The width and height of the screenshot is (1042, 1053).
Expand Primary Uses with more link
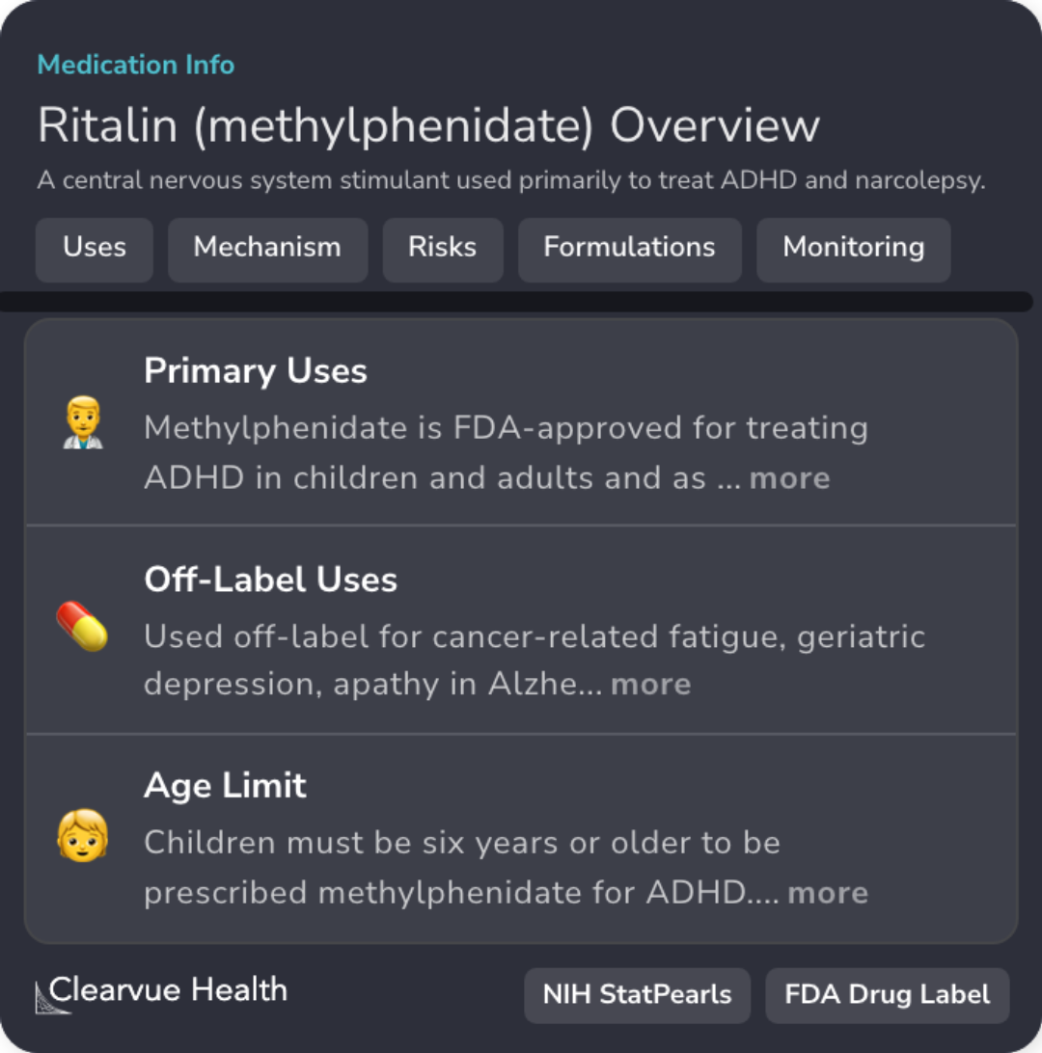point(789,478)
